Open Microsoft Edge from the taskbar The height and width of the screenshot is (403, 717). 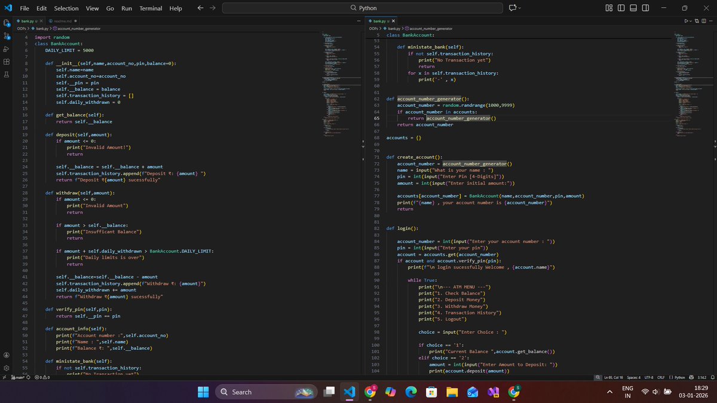pos(411,392)
